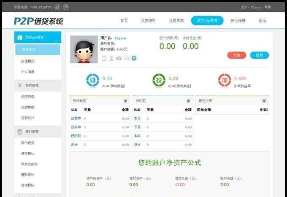Screen dimensions: 287x197
Task: Click the 时间 column header in 最近交易
Action: [264, 110]
